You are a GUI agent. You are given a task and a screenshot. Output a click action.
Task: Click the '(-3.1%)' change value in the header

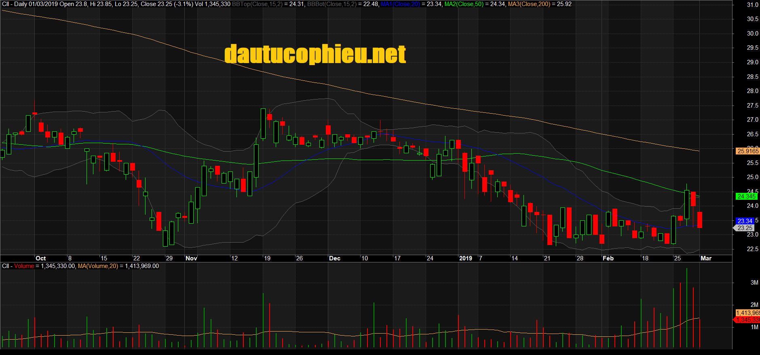(184, 4)
